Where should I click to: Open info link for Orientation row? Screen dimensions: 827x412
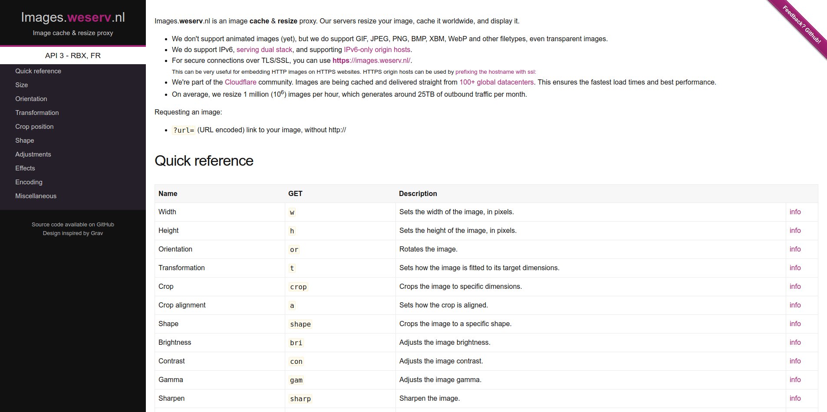(795, 249)
